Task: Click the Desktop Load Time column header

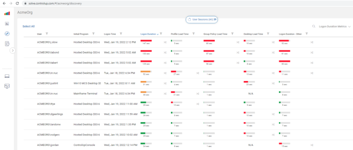Action: tap(253, 34)
